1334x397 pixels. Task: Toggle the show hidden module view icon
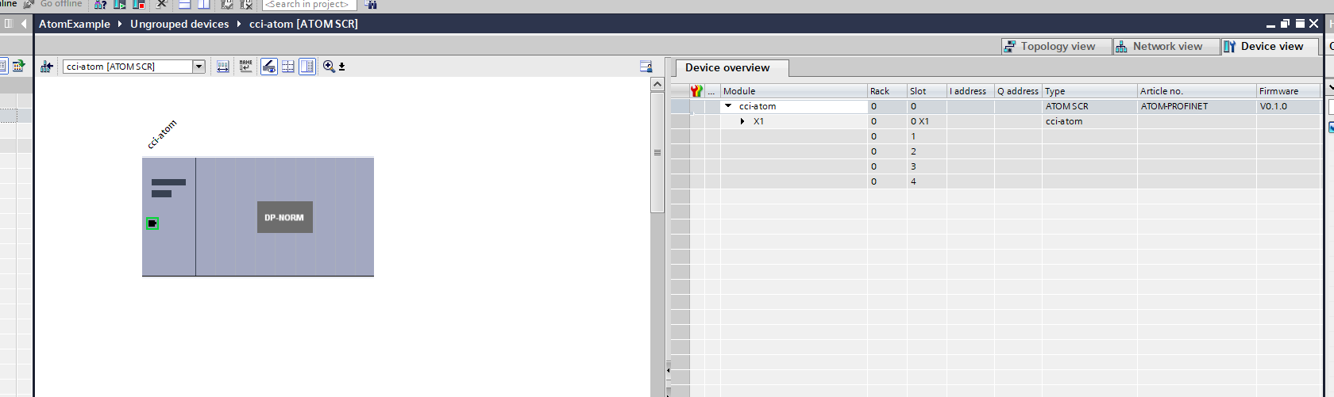[x=269, y=67]
